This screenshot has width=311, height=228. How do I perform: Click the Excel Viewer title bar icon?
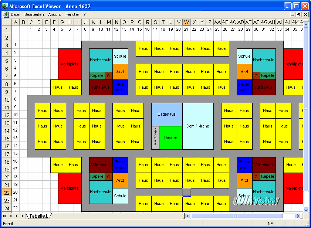[x=5, y=6]
